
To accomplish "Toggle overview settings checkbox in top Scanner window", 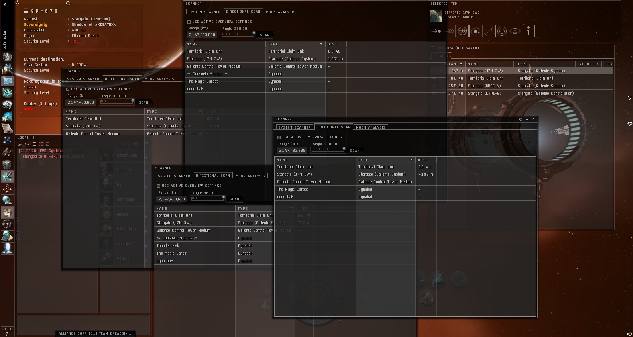I will click(x=189, y=22).
